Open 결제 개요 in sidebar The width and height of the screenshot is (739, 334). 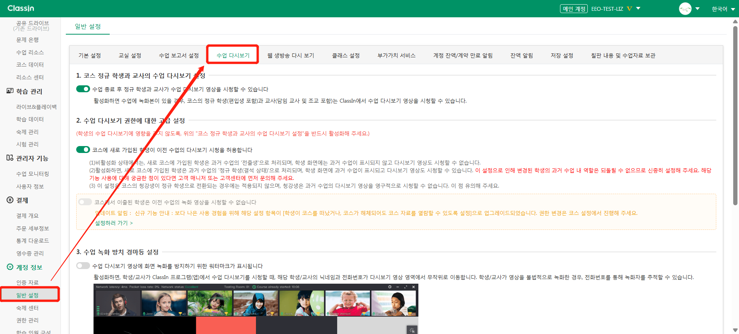[27, 216]
